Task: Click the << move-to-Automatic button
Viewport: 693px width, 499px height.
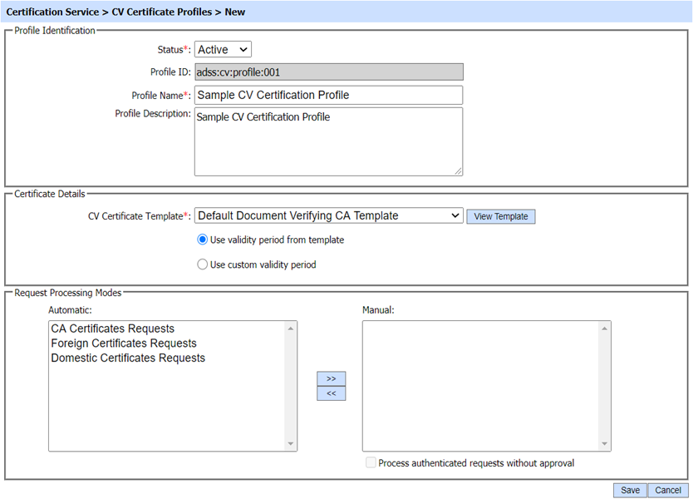Action: point(331,393)
